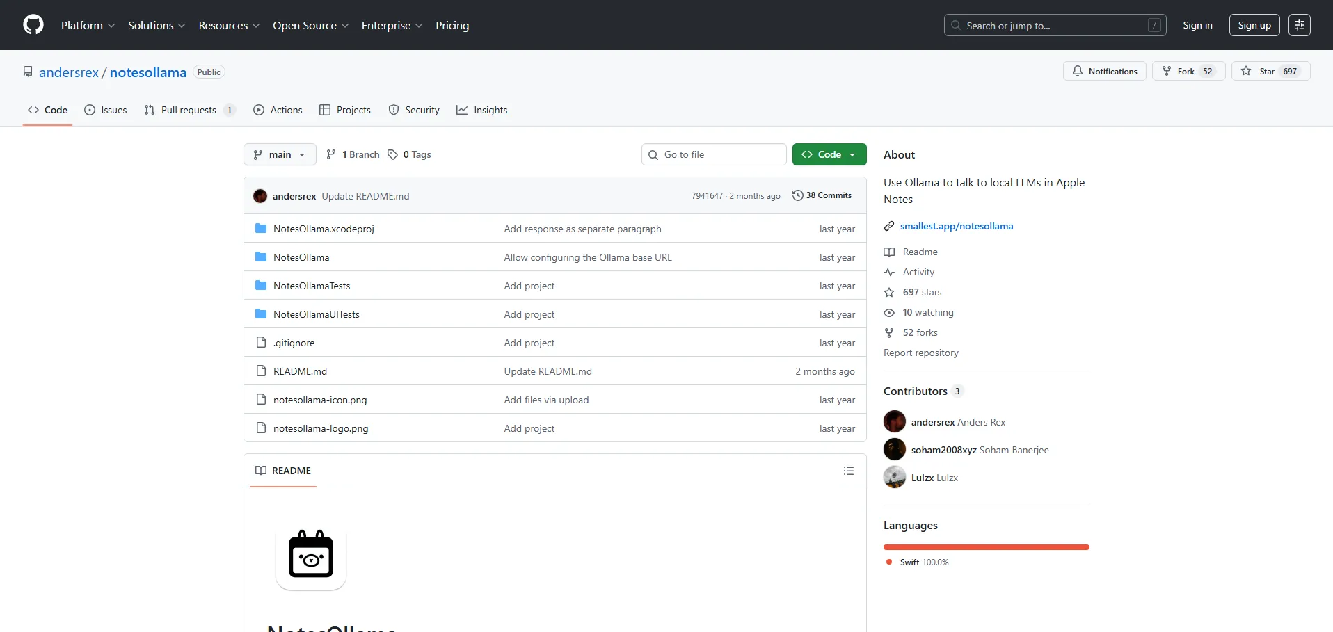The height and width of the screenshot is (632, 1333).
Task: Click the NotesOllama app logo image
Action: point(311,556)
